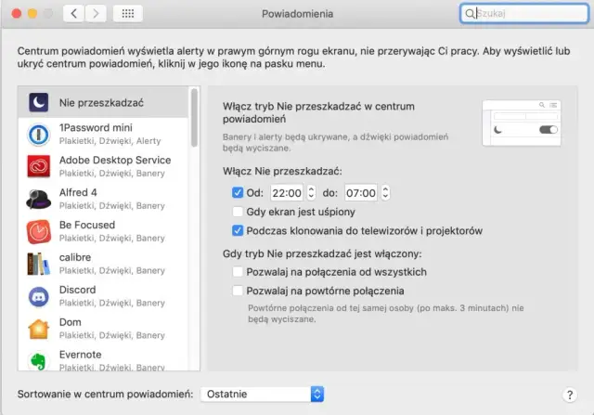Click the 22:00 start time field
This screenshot has width=594, height=415.
[x=287, y=193]
